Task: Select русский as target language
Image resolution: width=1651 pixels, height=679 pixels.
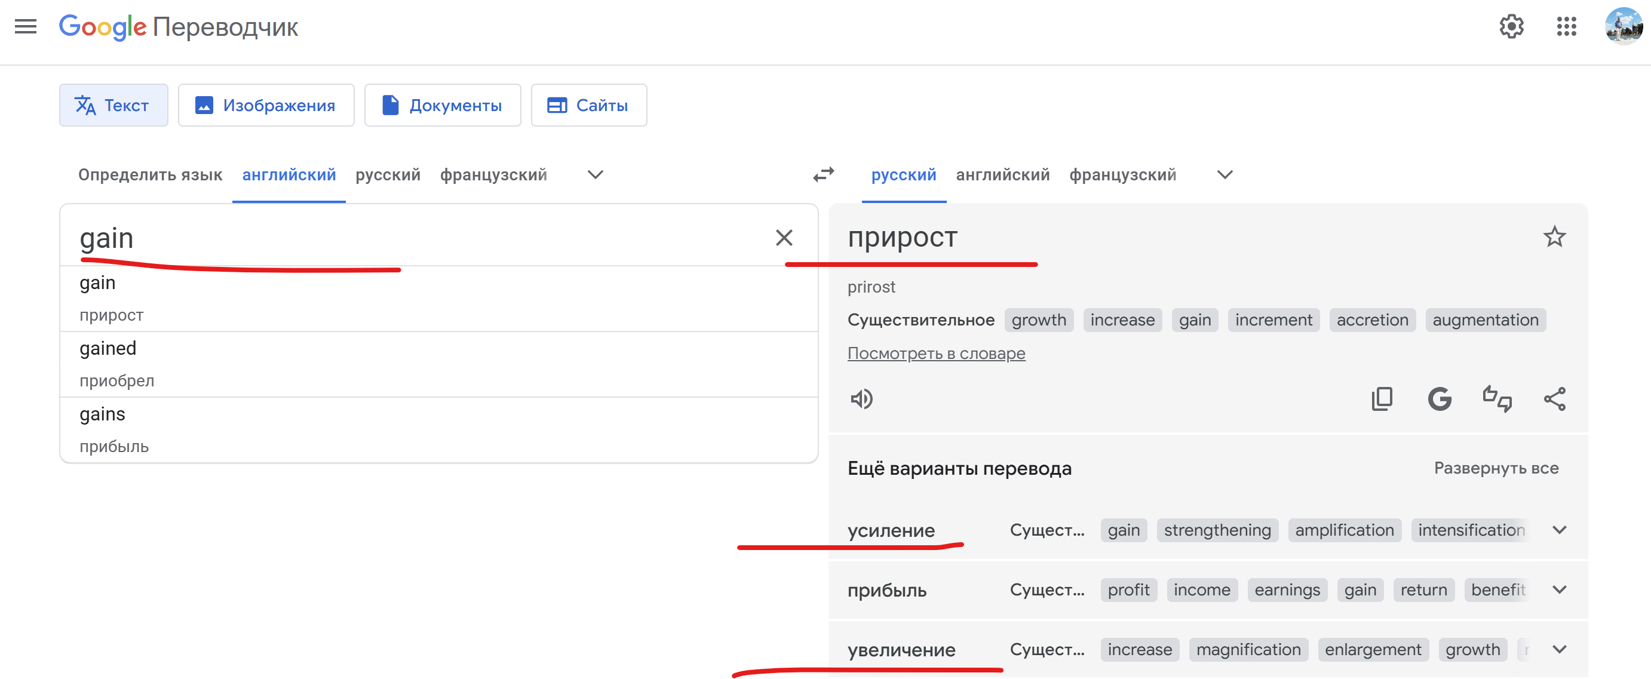Action: tap(904, 175)
